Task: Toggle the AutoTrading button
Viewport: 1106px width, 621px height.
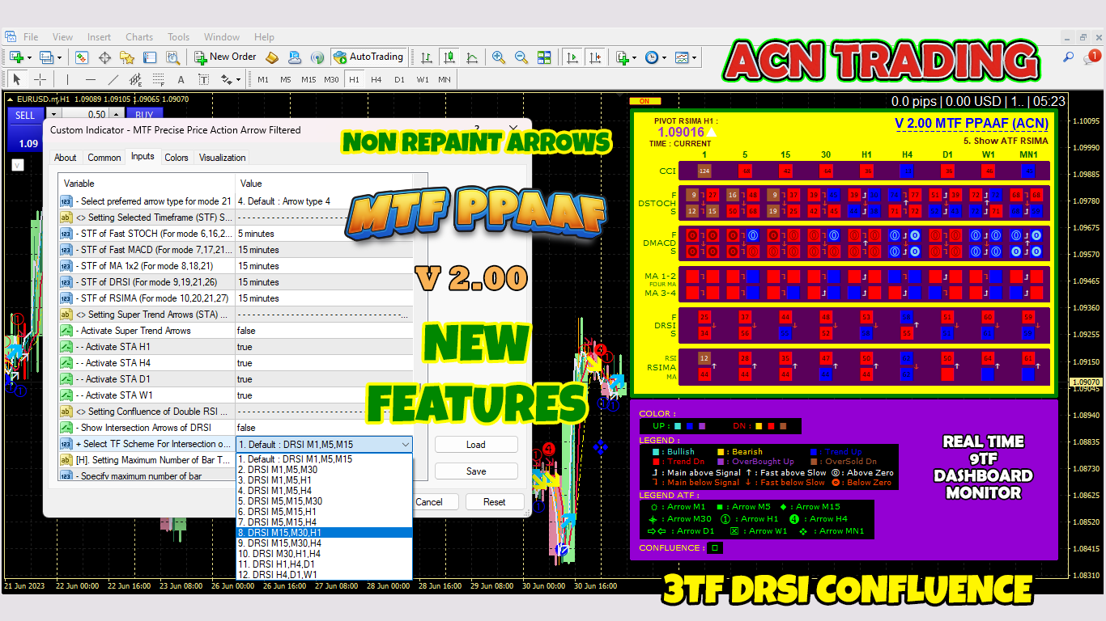Action: click(368, 57)
